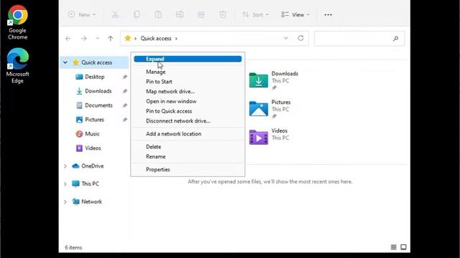
Task: Click the 6 items status text
Action: [73, 247]
